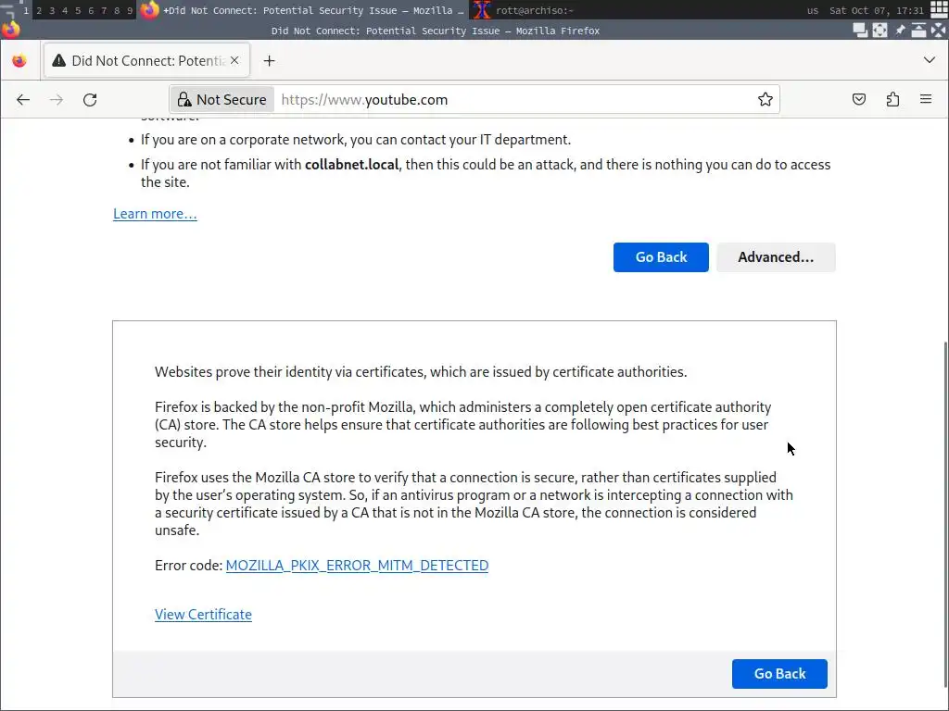Open a new tab with the plus button
The image size is (949, 711).
pyautogui.click(x=270, y=60)
